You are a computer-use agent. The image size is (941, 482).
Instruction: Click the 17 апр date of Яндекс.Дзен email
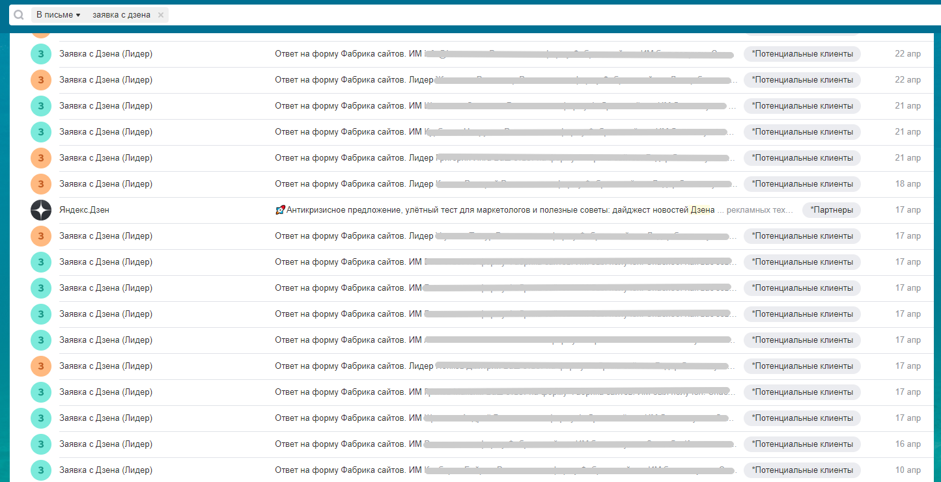pos(908,210)
